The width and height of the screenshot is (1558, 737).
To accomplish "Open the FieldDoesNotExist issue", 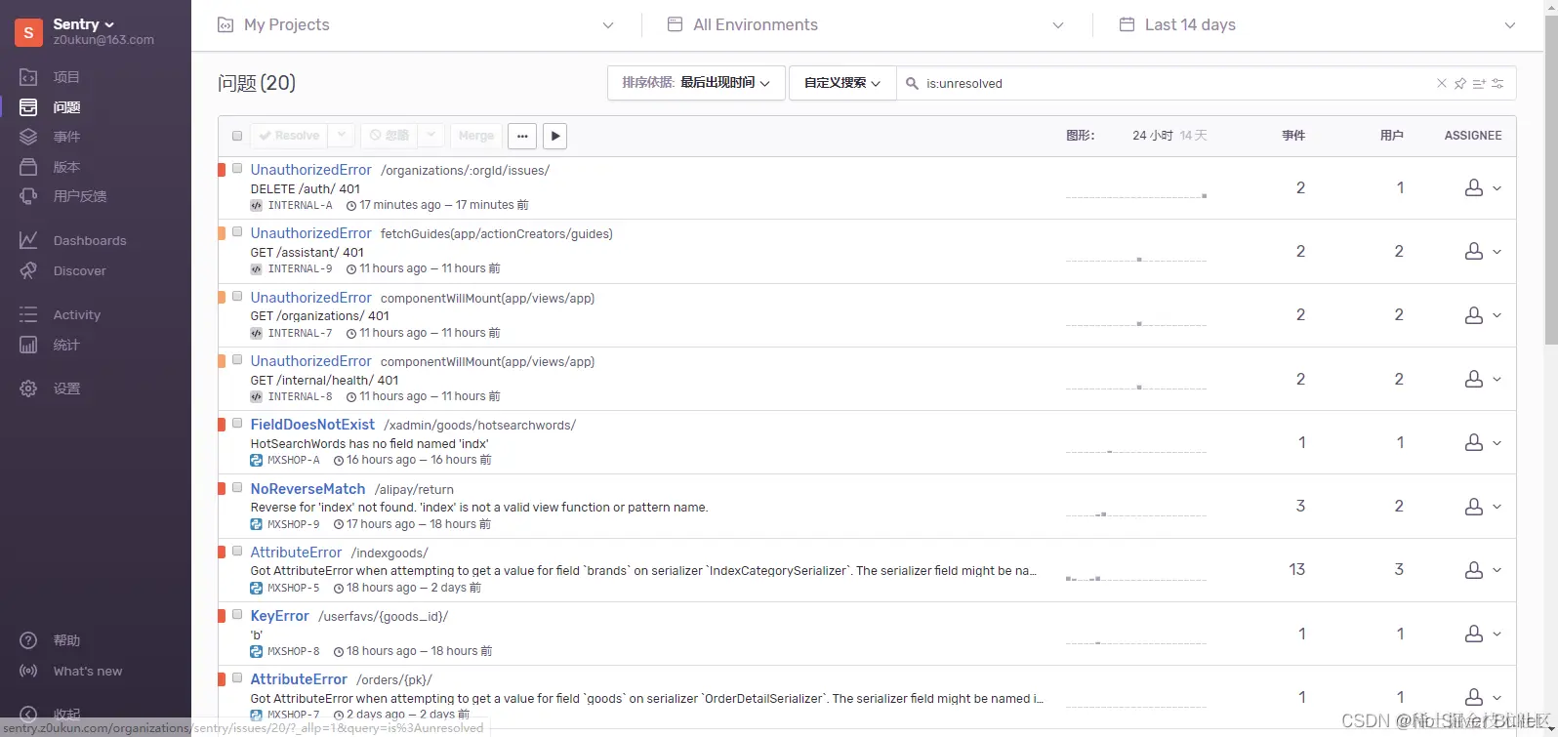I will (312, 425).
